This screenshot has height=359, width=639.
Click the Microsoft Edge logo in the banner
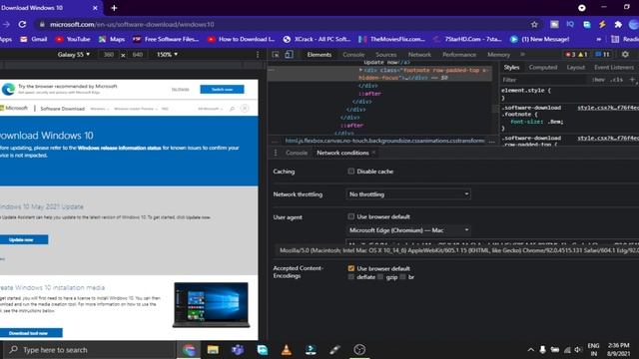[x=8, y=89]
